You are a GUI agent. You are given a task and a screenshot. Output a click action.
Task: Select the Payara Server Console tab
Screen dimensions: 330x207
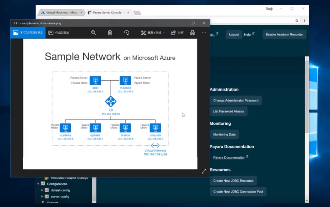107,13
